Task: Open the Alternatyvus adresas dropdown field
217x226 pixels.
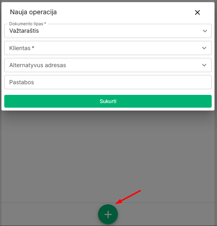Action: click(108, 65)
